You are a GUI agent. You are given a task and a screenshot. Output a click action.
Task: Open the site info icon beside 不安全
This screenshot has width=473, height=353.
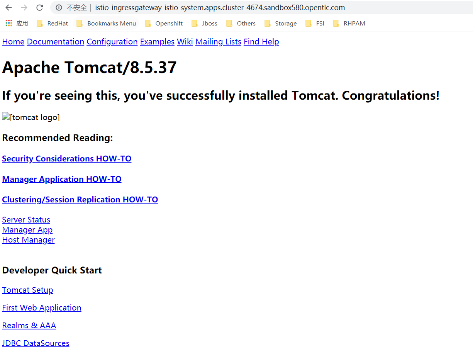point(59,7)
